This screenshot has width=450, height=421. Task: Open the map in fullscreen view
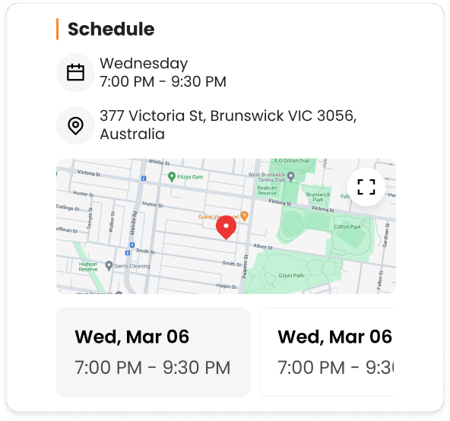366,187
